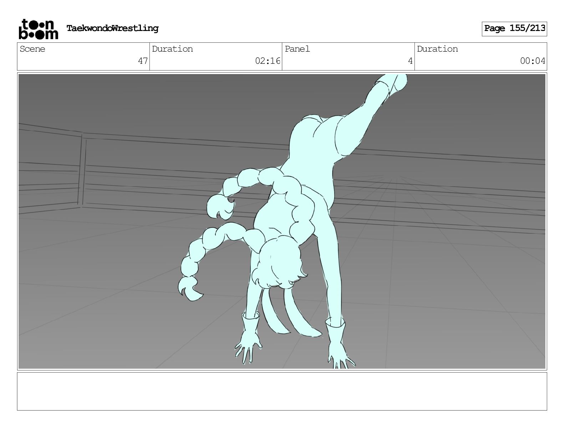Select the TaekwondoWrestling project title
Image resolution: width=565 pixels, height=436 pixels.
[112, 28]
